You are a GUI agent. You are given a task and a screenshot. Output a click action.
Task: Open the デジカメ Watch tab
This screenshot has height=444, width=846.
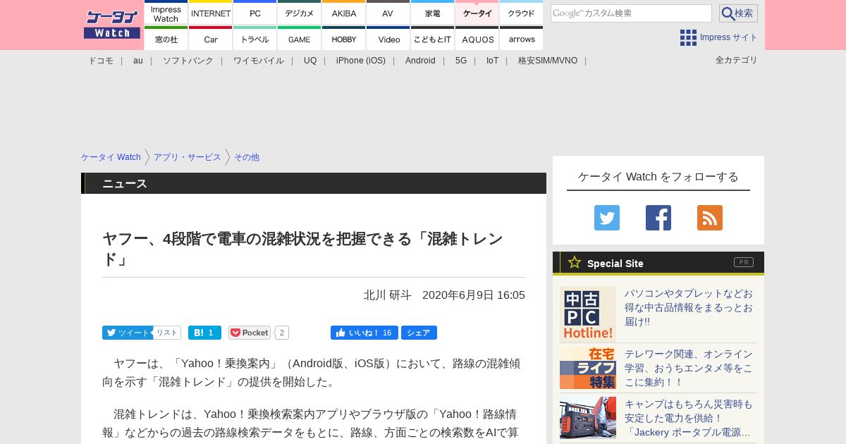coord(300,13)
